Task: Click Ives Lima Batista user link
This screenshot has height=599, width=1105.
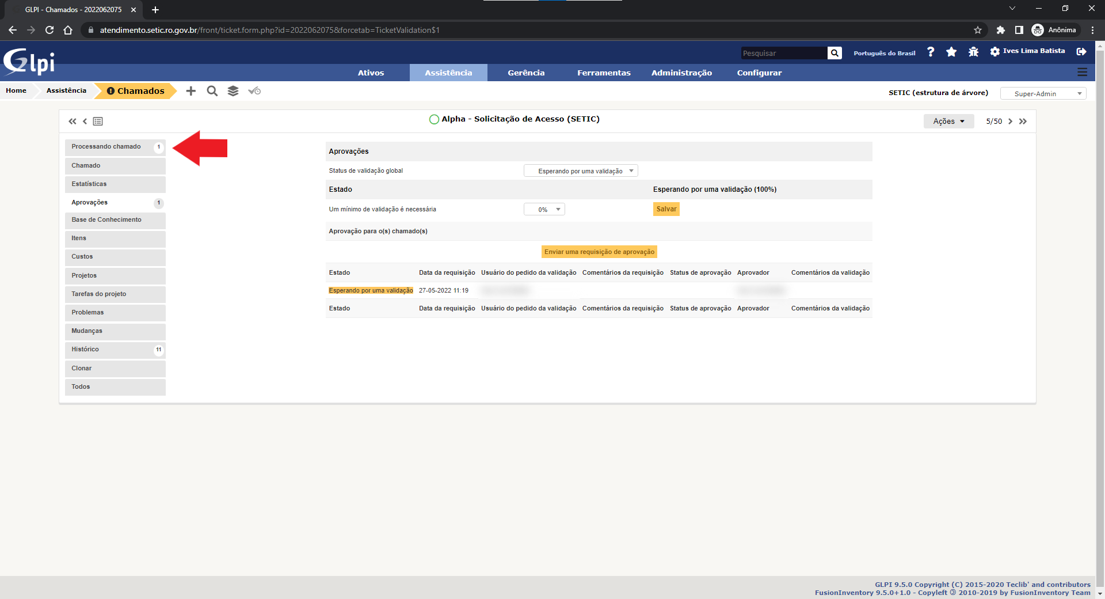Action: [1034, 51]
